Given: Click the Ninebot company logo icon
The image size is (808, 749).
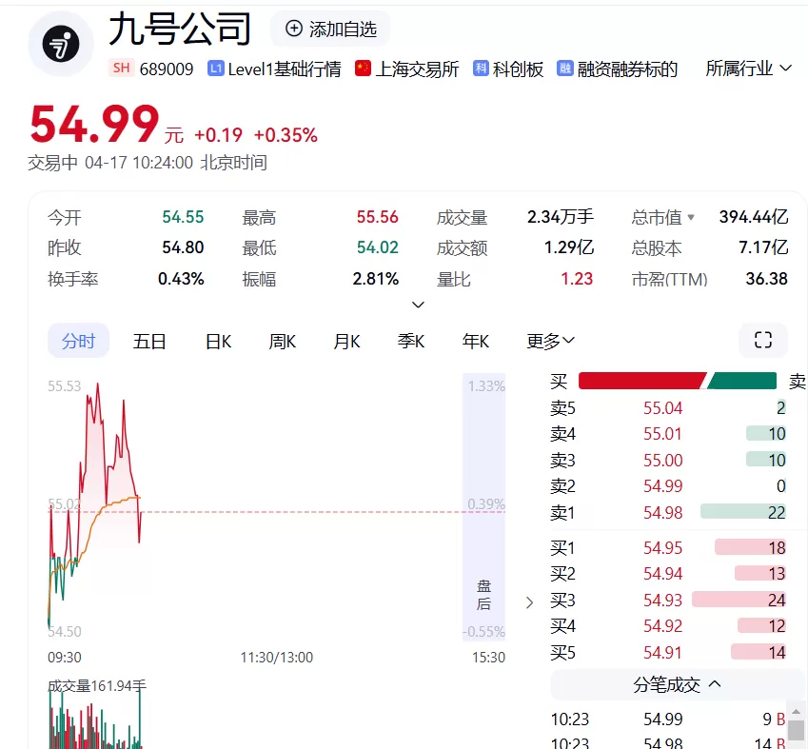Looking at the screenshot, I should 61,44.
